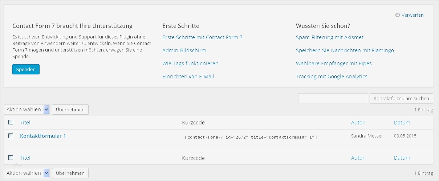
Task: Check the Kontaktformular 1 row checkbox
Action: coord(11,136)
